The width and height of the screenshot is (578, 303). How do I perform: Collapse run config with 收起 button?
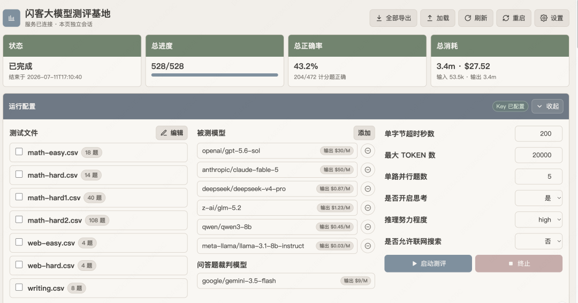click(x=547, y=106)
